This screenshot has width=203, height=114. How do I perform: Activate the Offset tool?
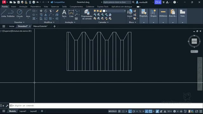(x=57, y=19)
